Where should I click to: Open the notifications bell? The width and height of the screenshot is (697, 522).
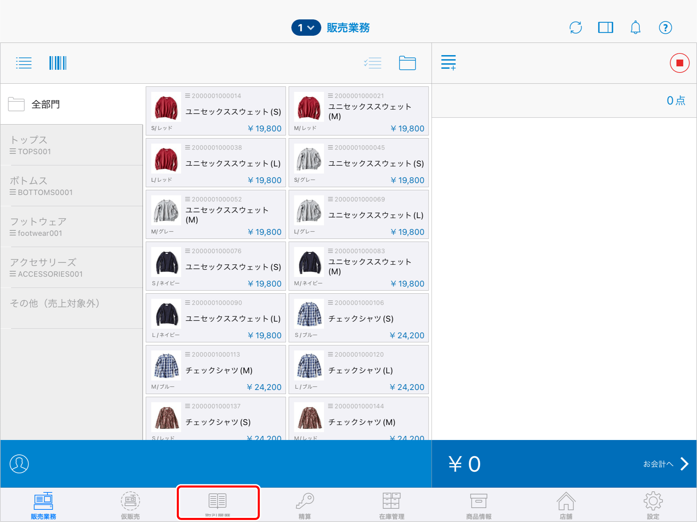tap(635, 28)
